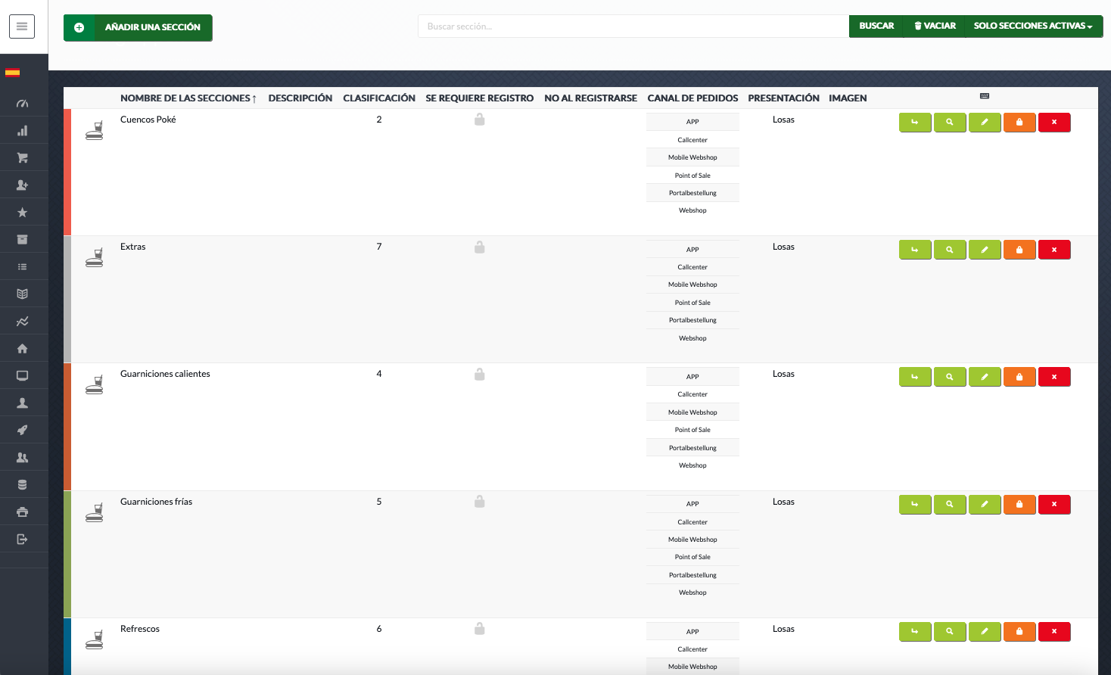1111x675 pixels.
Task: Toggle the registration lock for Extras
Action: point(480,247)
